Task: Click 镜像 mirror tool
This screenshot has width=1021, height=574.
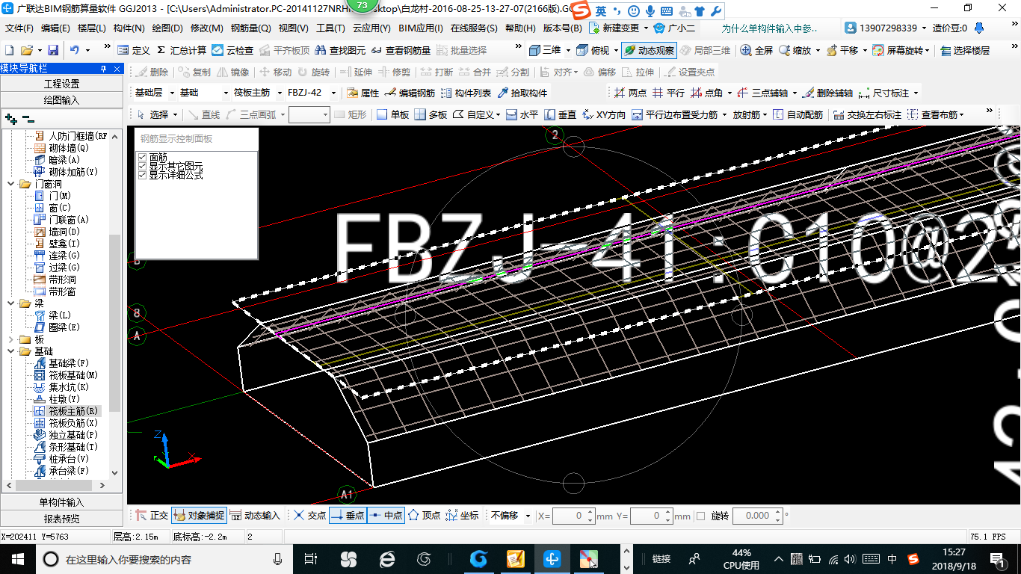Action: click(x=233, y=72)
